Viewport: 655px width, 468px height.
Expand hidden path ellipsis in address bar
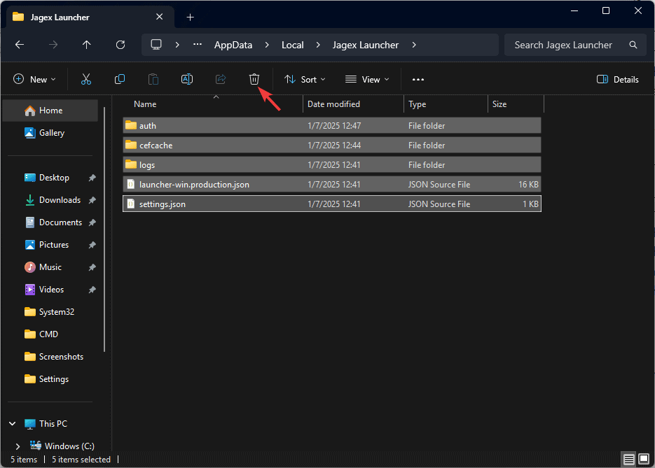pos(198,45)
